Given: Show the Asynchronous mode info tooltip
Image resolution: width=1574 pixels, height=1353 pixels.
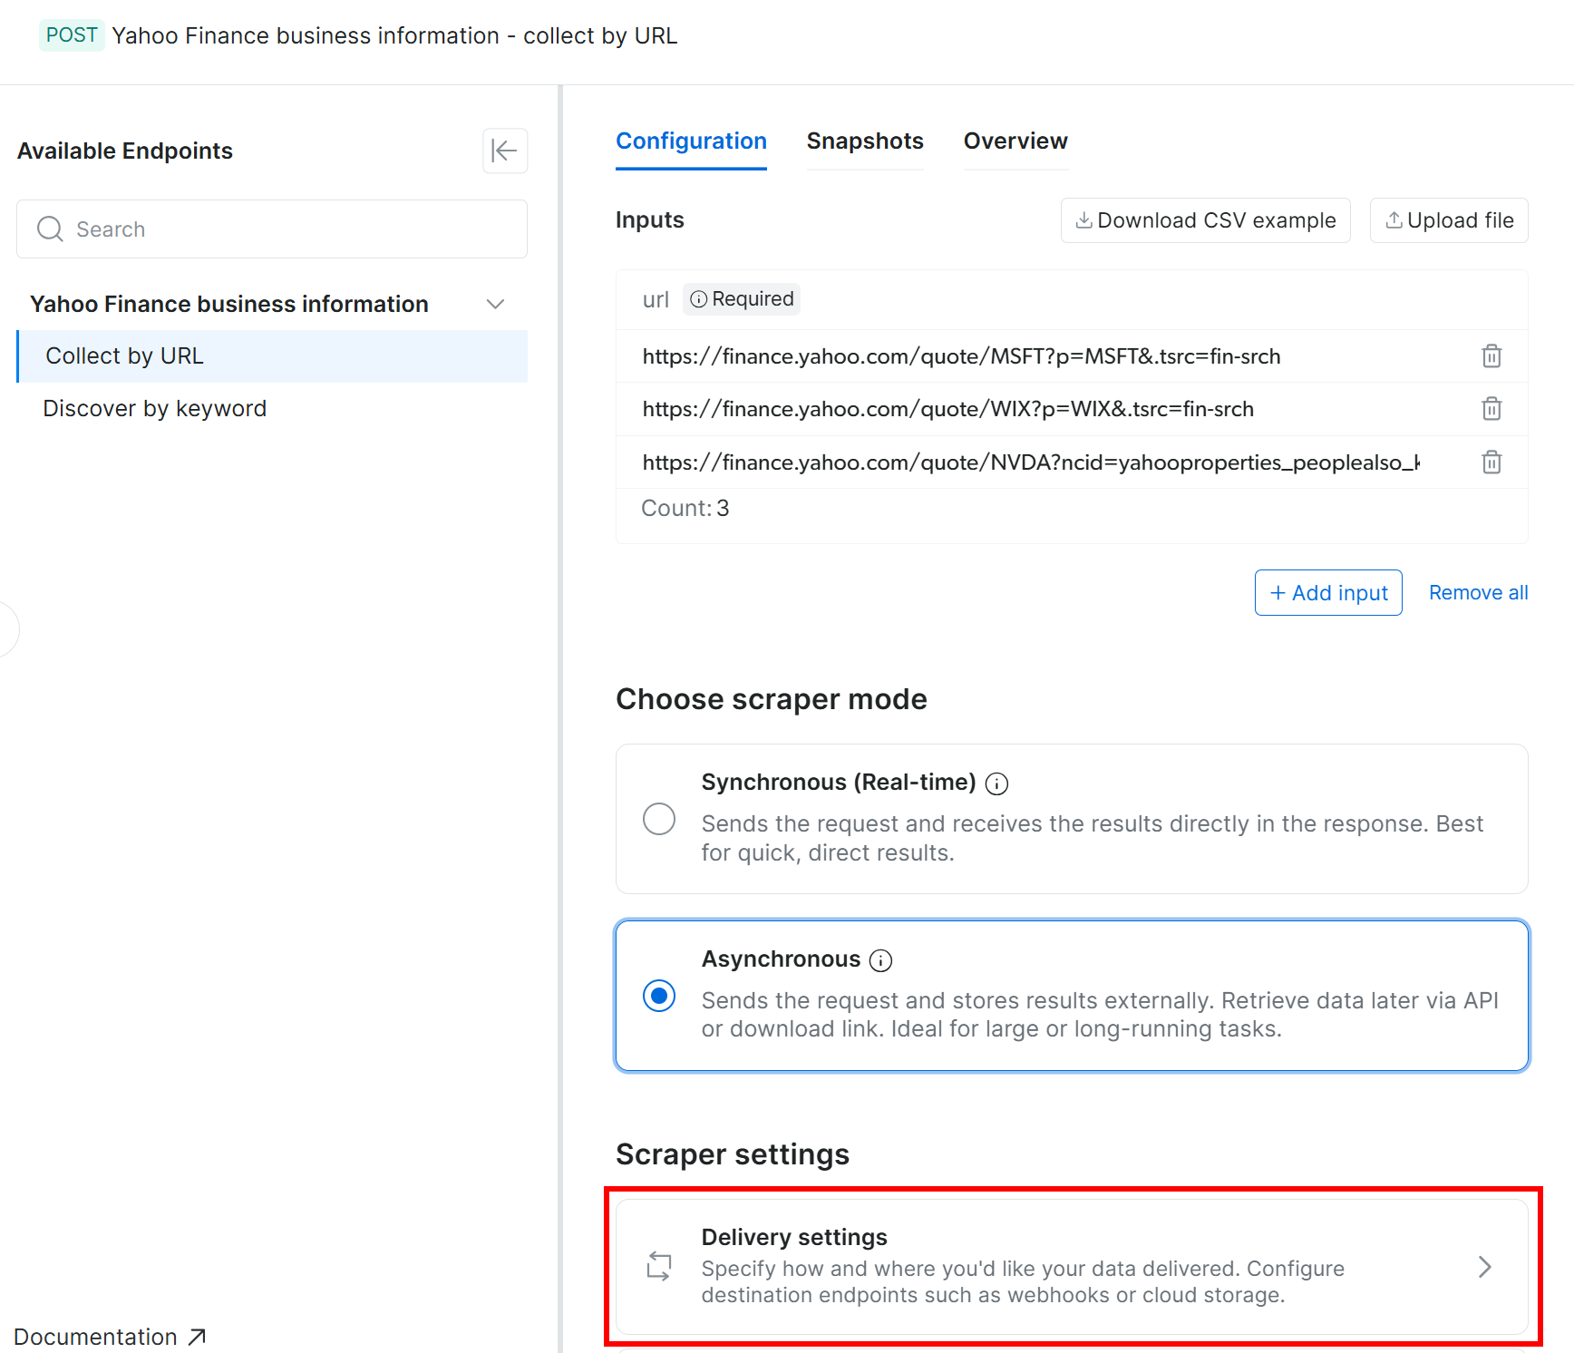Looking at the screenshot, I should tap(880, 960).
